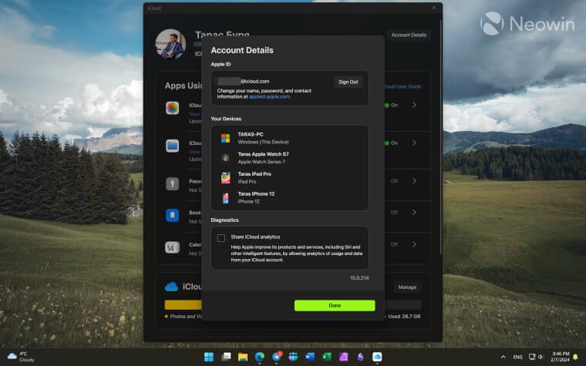Click the iCloud taskbar icon
The width and height of the screenshot is (586, 366).
pos(377,357)
